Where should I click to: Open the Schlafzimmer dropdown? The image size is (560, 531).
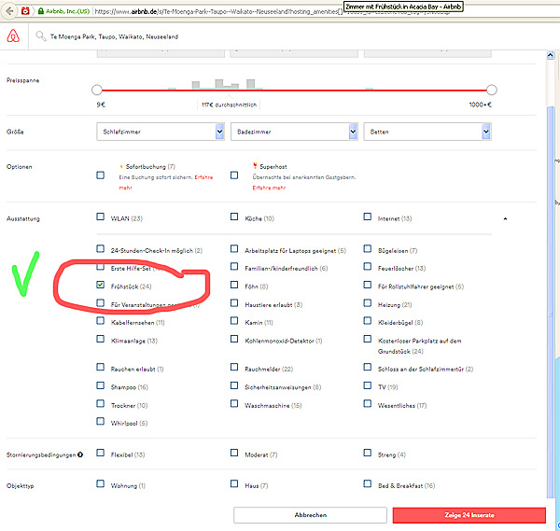coord(160,133)
